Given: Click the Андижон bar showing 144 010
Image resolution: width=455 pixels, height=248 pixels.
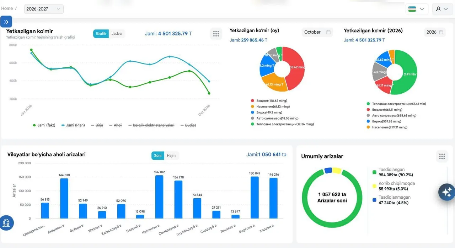Looking at the screenshot, I should tap(64, 199).
